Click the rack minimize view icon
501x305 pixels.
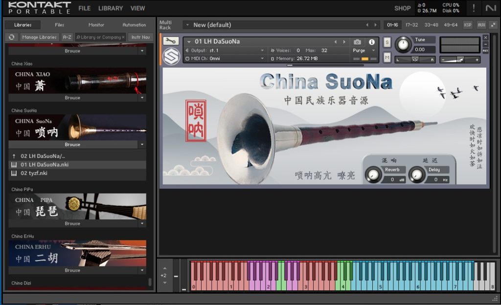click(x=493, y=25)
